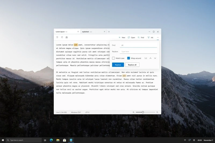The height and width of the screenshot is (143, 215).
Task: Focus the Replace text input field
Action: (138, 52)
